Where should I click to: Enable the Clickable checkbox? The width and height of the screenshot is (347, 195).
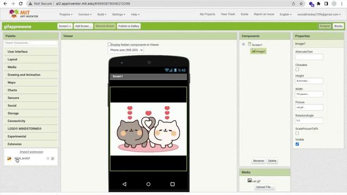point(297,69)
